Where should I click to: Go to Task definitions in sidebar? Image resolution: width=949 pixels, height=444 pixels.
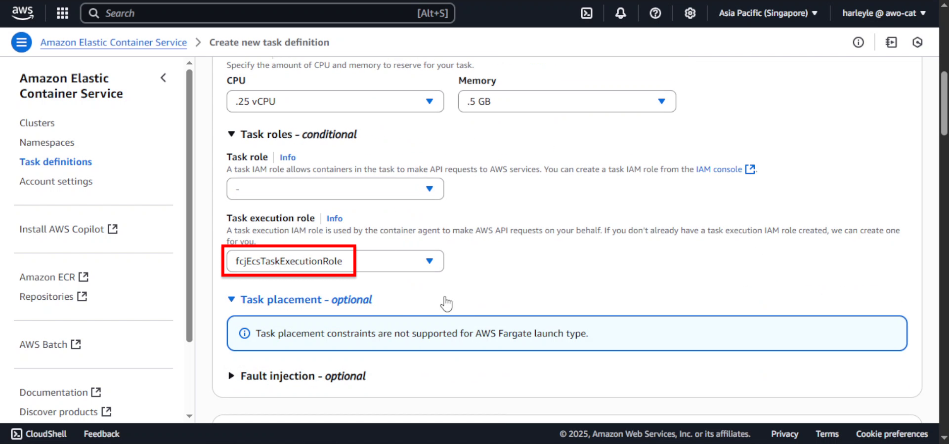pos(56,161)
